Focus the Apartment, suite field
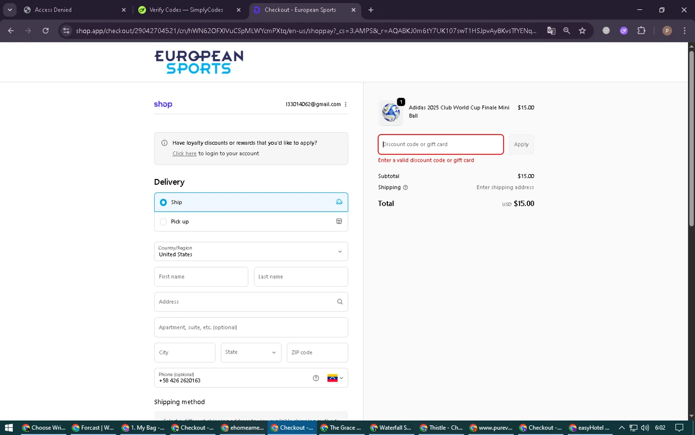The height and width of the screenshot is (435, 695). pos(251,327)
